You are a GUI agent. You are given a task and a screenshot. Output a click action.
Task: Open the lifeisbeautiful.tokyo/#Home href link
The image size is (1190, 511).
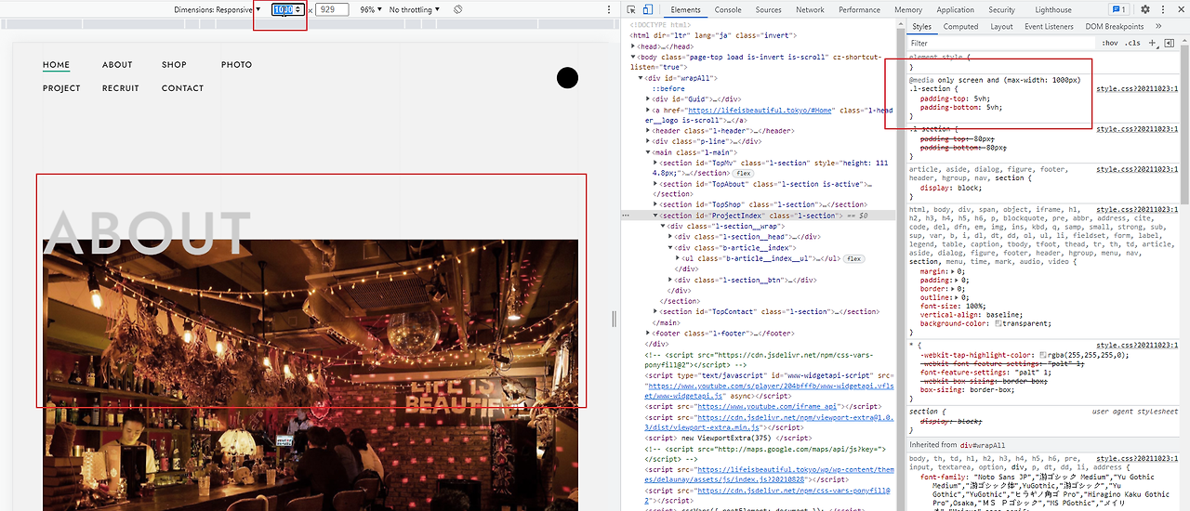coord(760,110)
